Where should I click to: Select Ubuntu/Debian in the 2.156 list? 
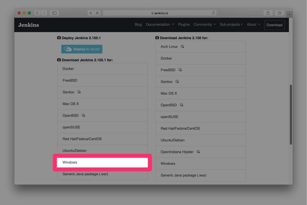tap(201, 140)
